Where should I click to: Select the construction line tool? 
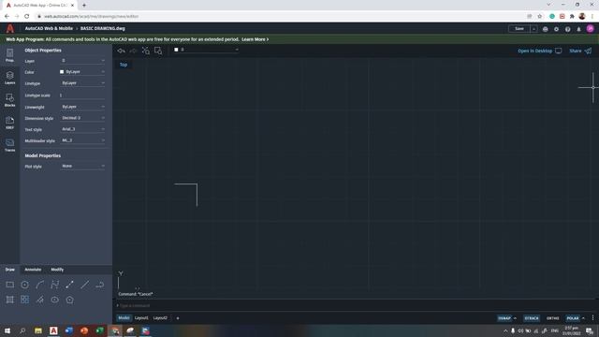[x=85, y=285]
